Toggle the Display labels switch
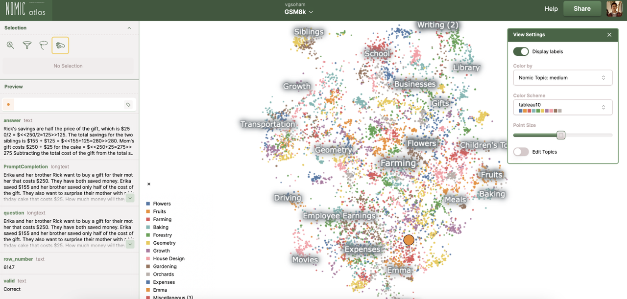 tap(521, 51)
